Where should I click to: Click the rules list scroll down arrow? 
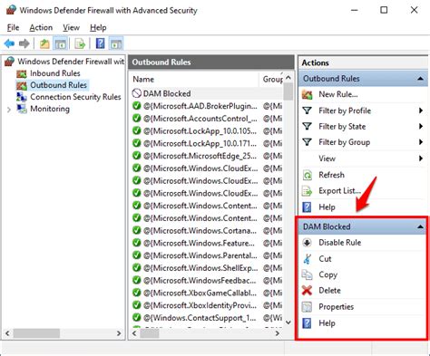pyautogui.click(x=288, y=322)
